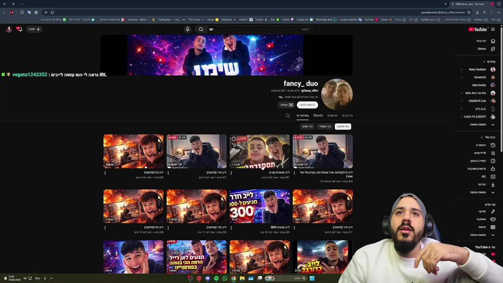Open News in the explore section
The height and width of the screenshot is (283, 503).
pyautogui.click(x=486, y=227)
